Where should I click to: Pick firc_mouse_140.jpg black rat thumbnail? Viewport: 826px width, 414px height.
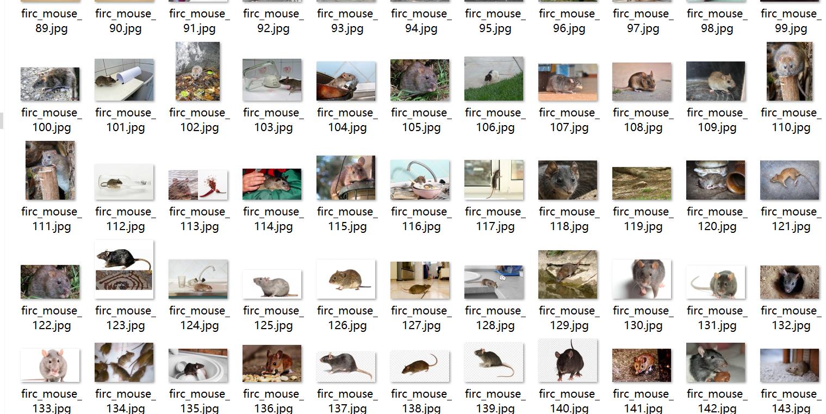click(x=568, y=360)
